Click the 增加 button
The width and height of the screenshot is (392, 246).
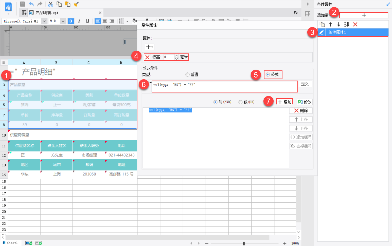click(x=284, y=102)
